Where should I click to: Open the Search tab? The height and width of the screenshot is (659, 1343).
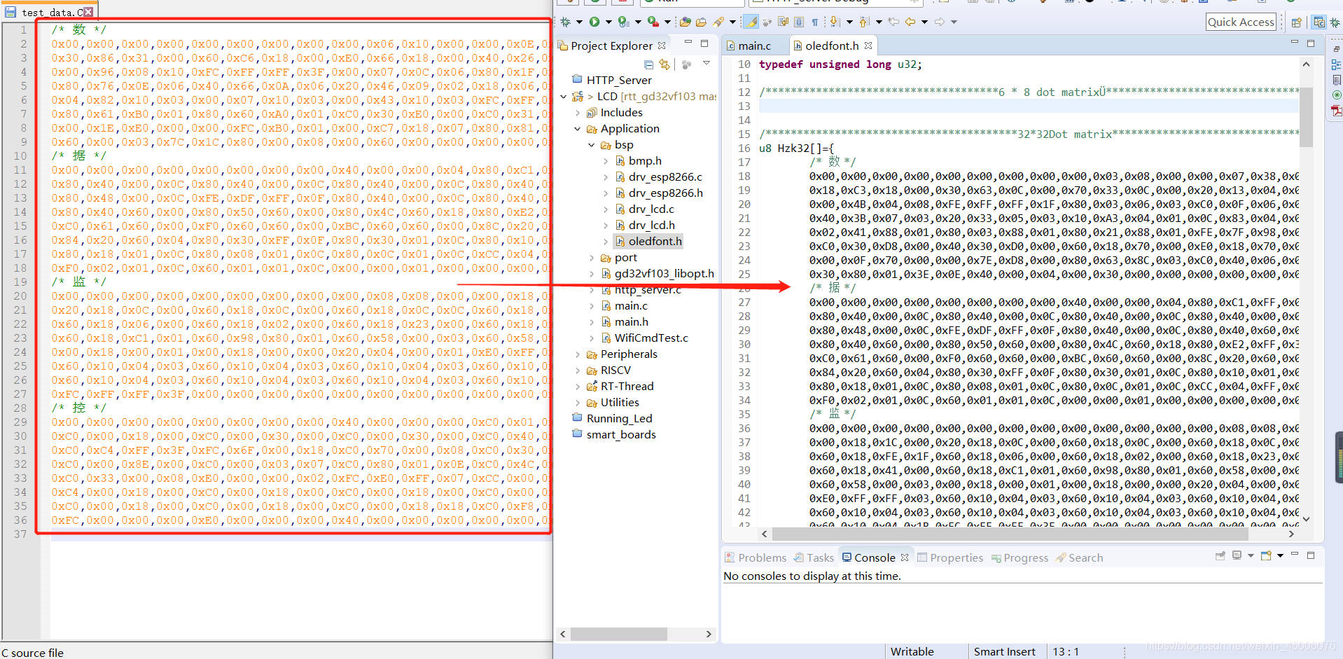coord(1079,557)
